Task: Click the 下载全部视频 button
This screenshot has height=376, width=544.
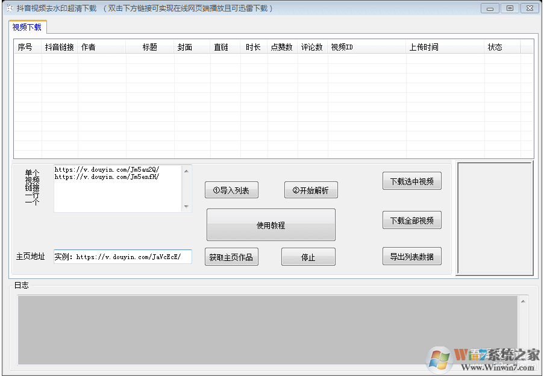Action: point(412,220)
